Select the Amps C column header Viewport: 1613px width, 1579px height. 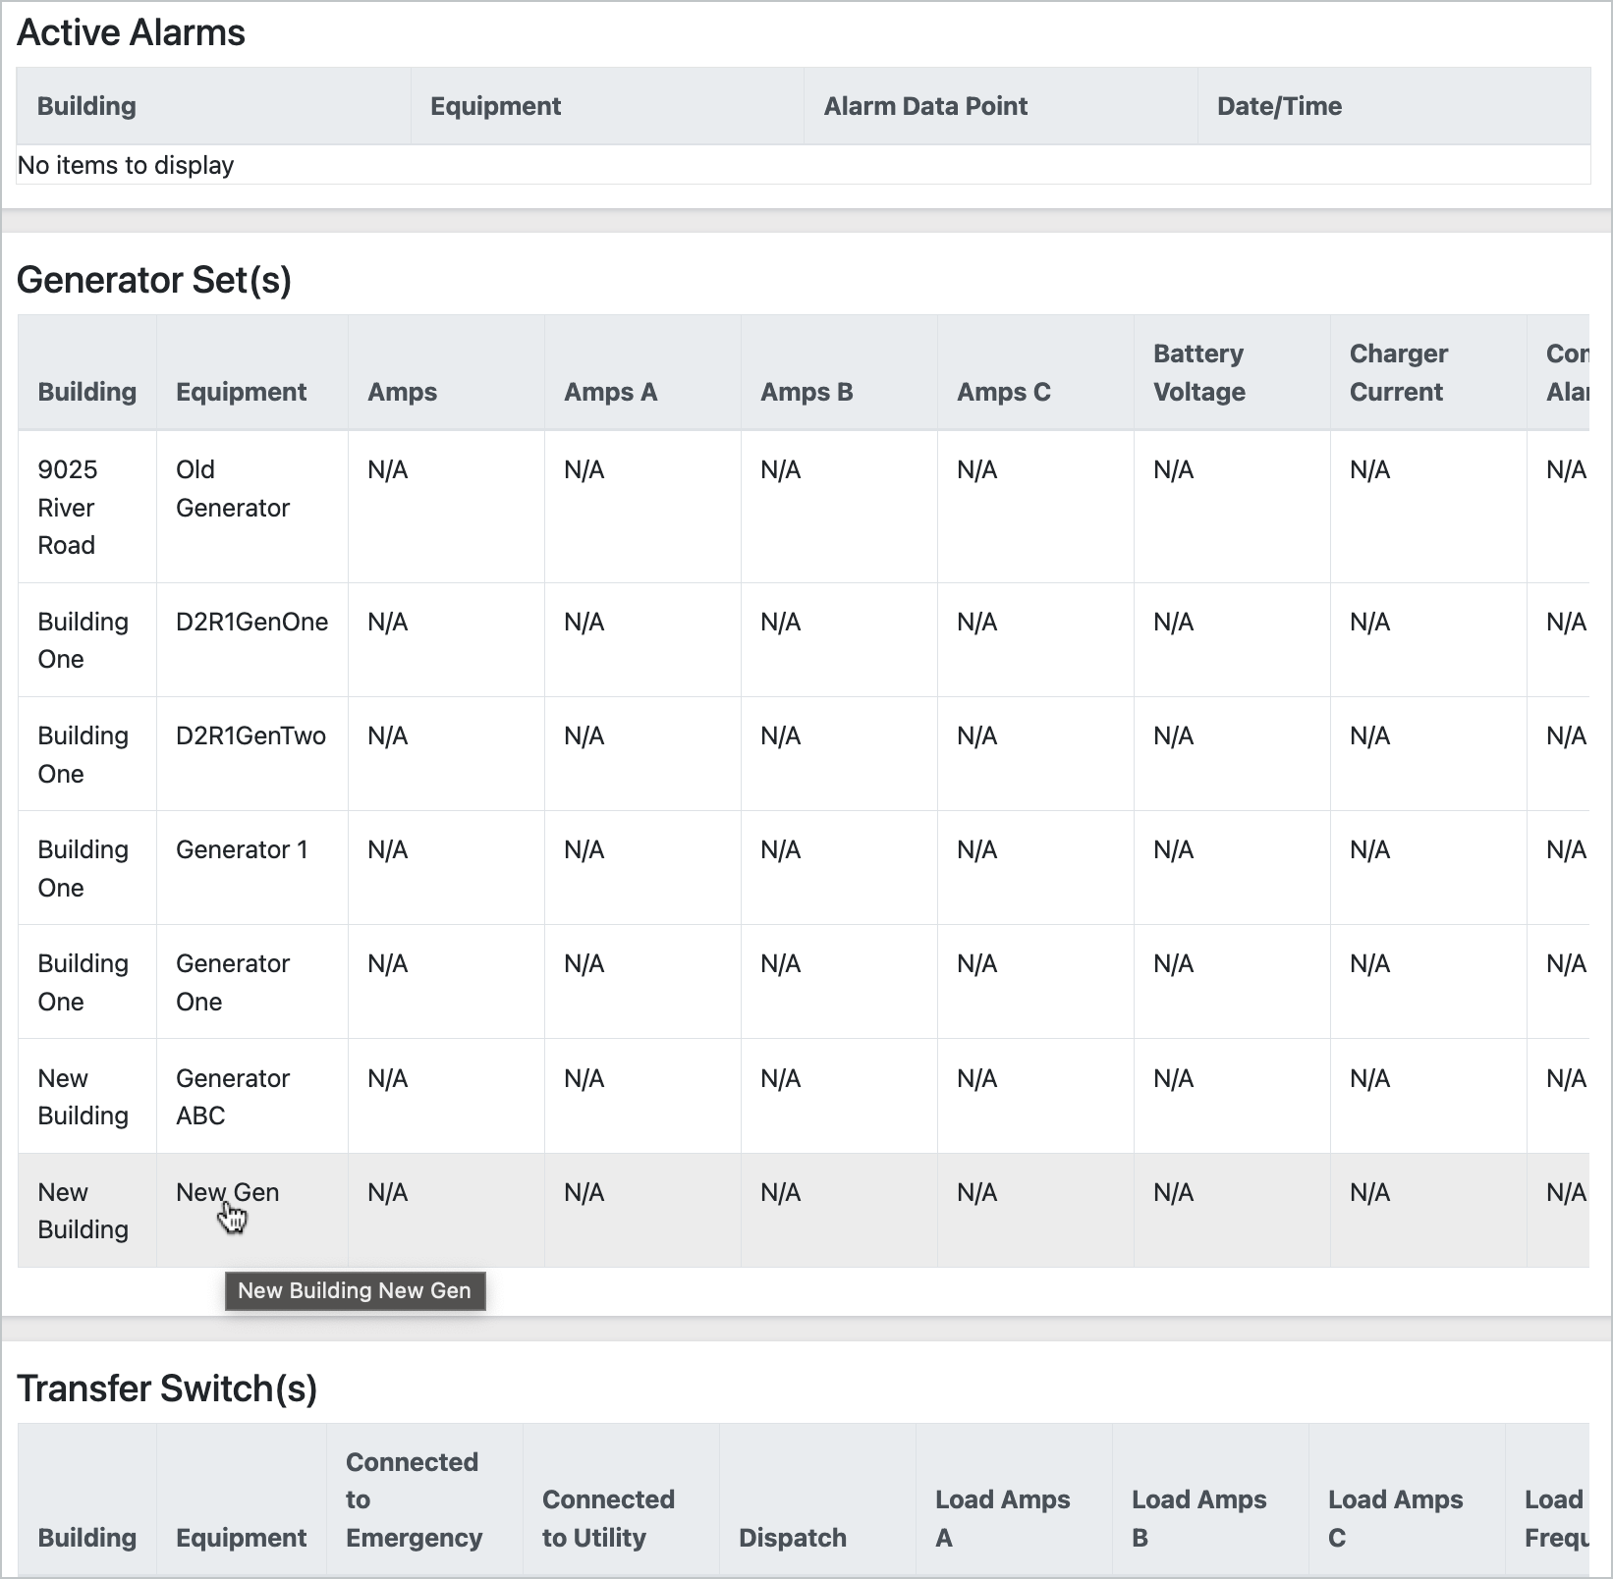click(x=1004, y=392)
